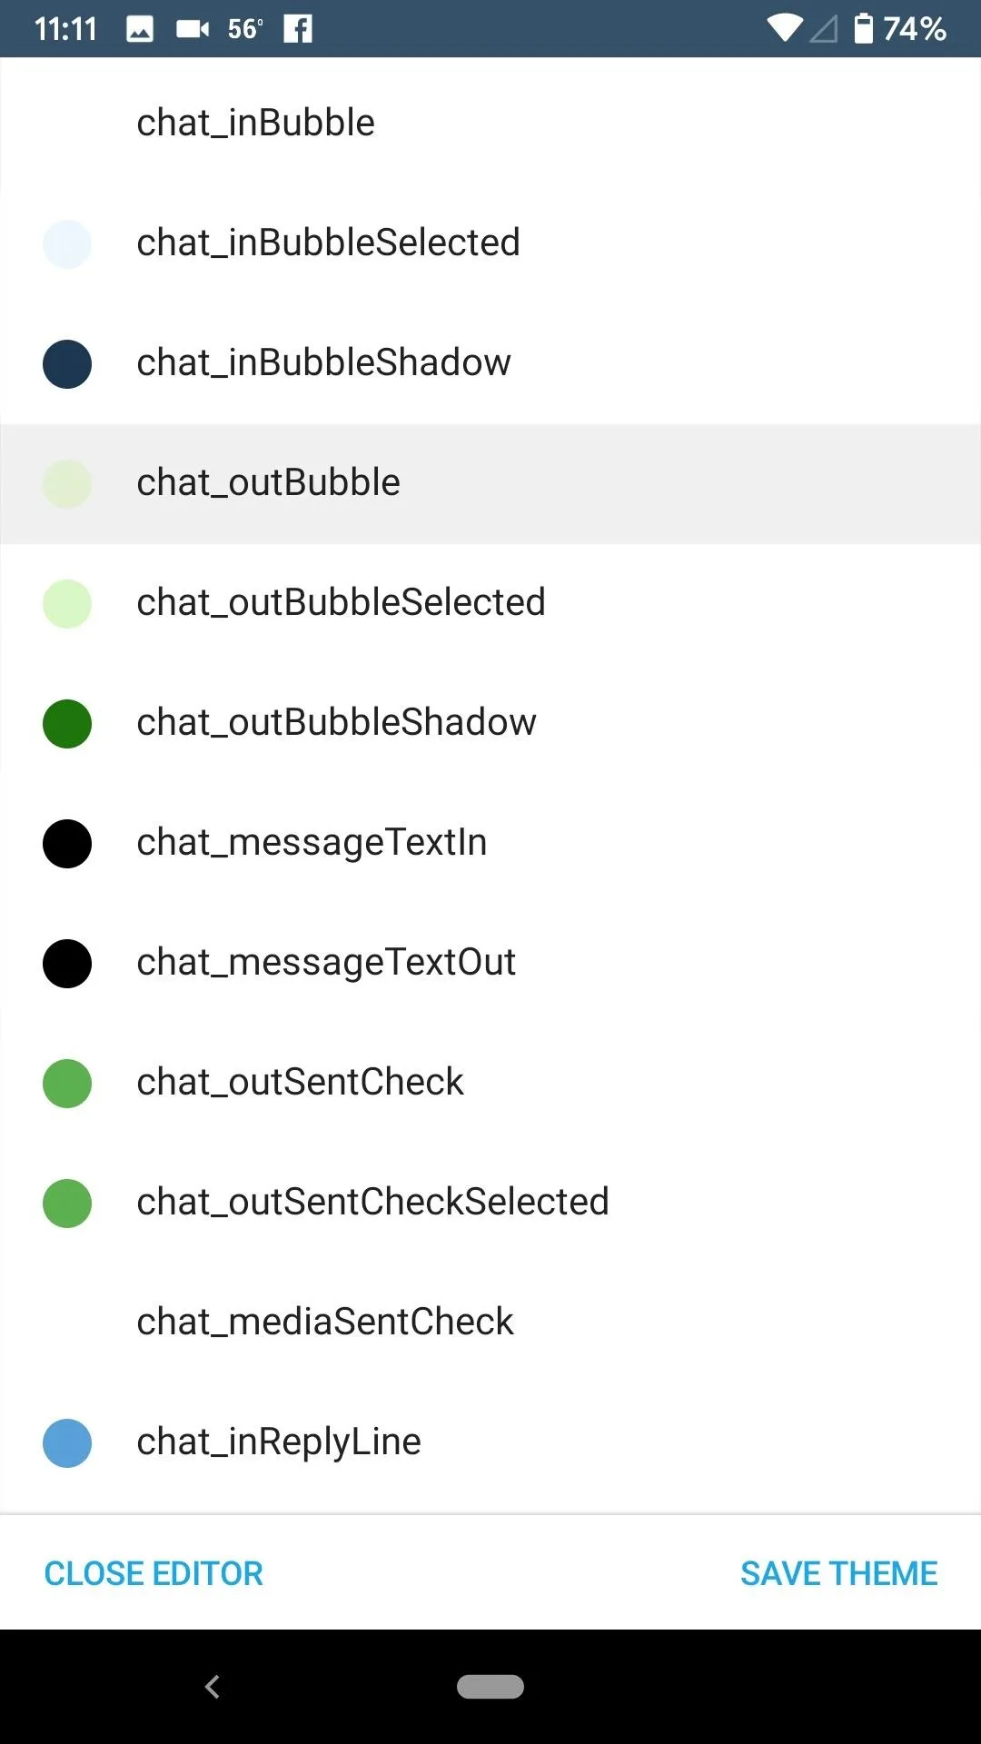Open the chat_messageTextOut color setting

(x=490, y=962)
